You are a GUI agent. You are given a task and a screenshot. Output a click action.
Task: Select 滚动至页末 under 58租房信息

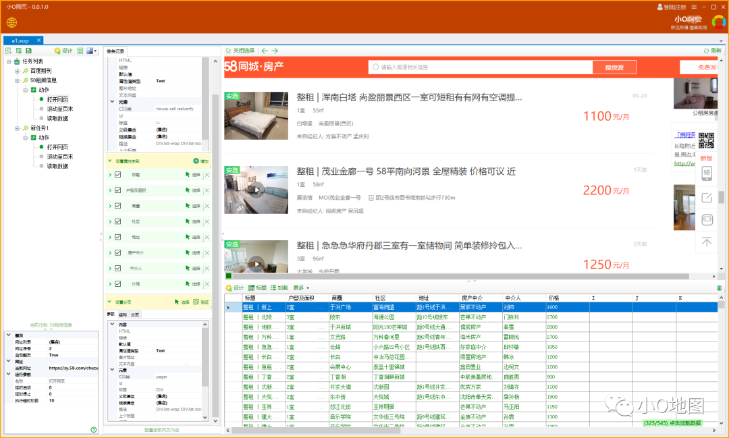coord(60,109)
